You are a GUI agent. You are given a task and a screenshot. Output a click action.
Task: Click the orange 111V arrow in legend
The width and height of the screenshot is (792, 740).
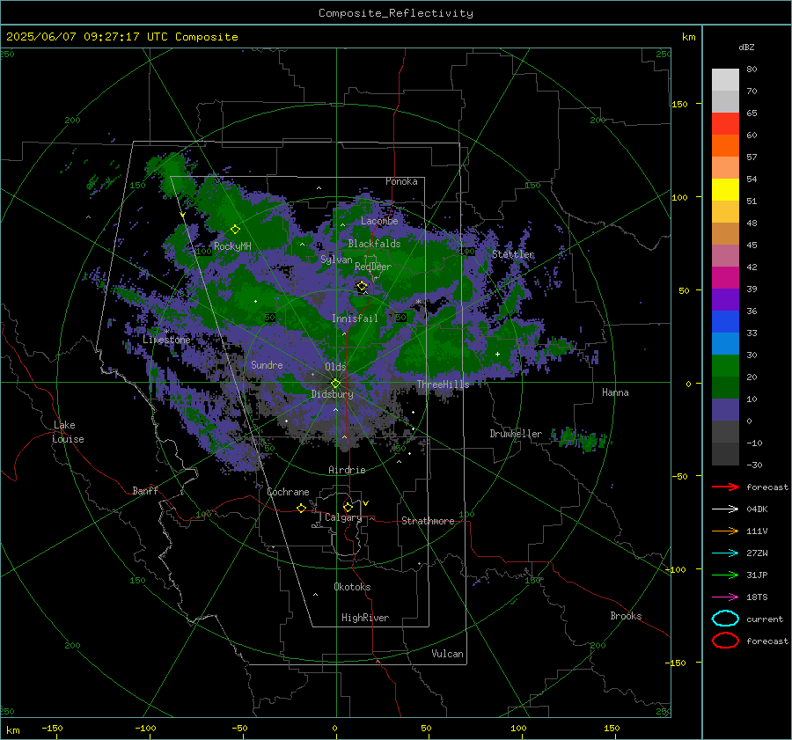(x=725, y=531)
